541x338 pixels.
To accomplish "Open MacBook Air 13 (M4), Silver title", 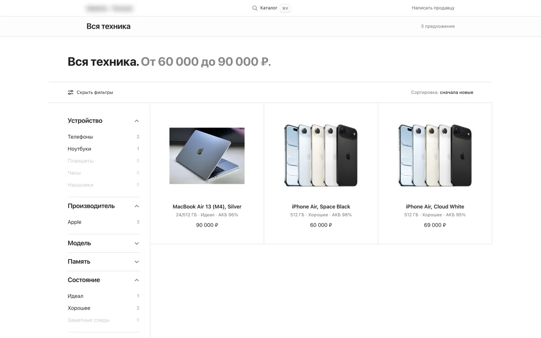I will [207, 207].
